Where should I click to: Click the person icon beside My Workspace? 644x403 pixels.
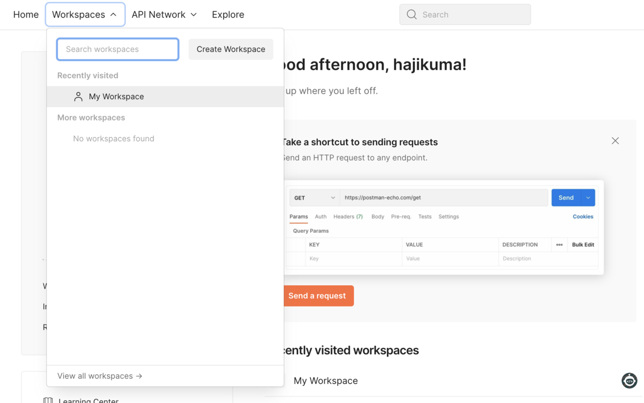coord(78,96)
